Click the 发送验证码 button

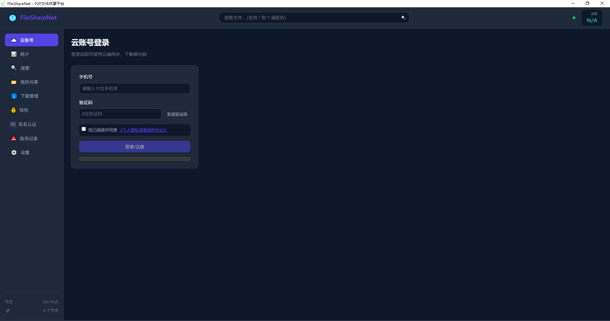click(x=177, y=114)
